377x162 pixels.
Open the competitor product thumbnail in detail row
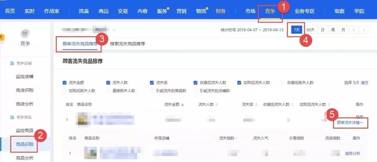click(x=90, y=153)
